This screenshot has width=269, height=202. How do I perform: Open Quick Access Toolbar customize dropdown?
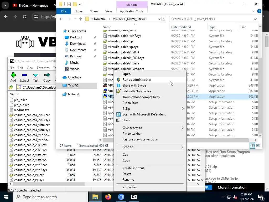point(80,4)
